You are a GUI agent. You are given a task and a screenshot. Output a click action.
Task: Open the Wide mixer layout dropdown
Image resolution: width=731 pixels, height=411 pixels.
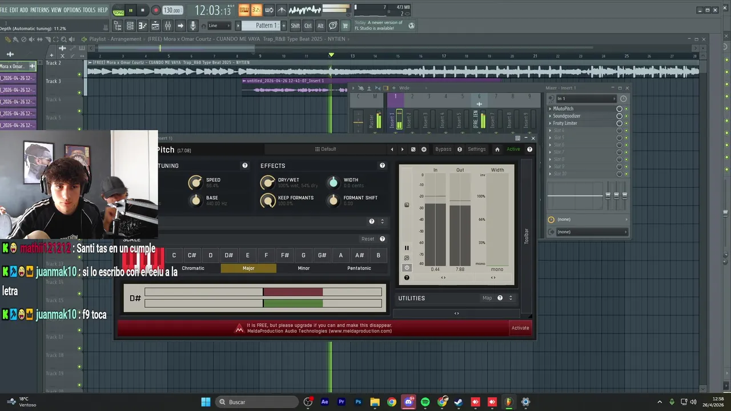[x=404, y=88]
